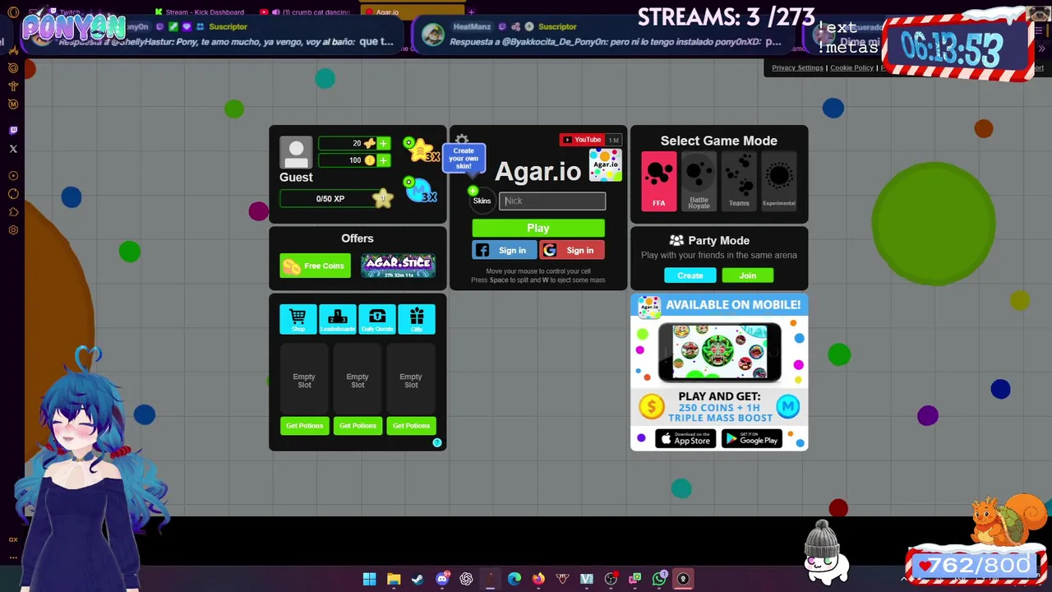Open Cookie Policy link
Screen dimensions: 1052x592
click(851, 67)
